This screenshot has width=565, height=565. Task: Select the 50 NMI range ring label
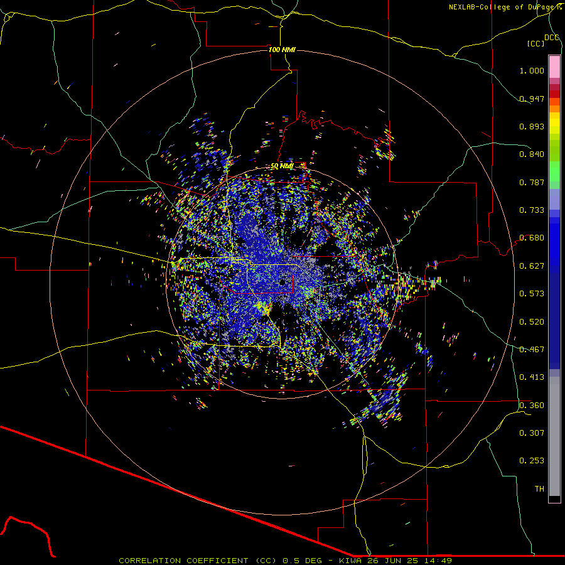tap(282, 166)
